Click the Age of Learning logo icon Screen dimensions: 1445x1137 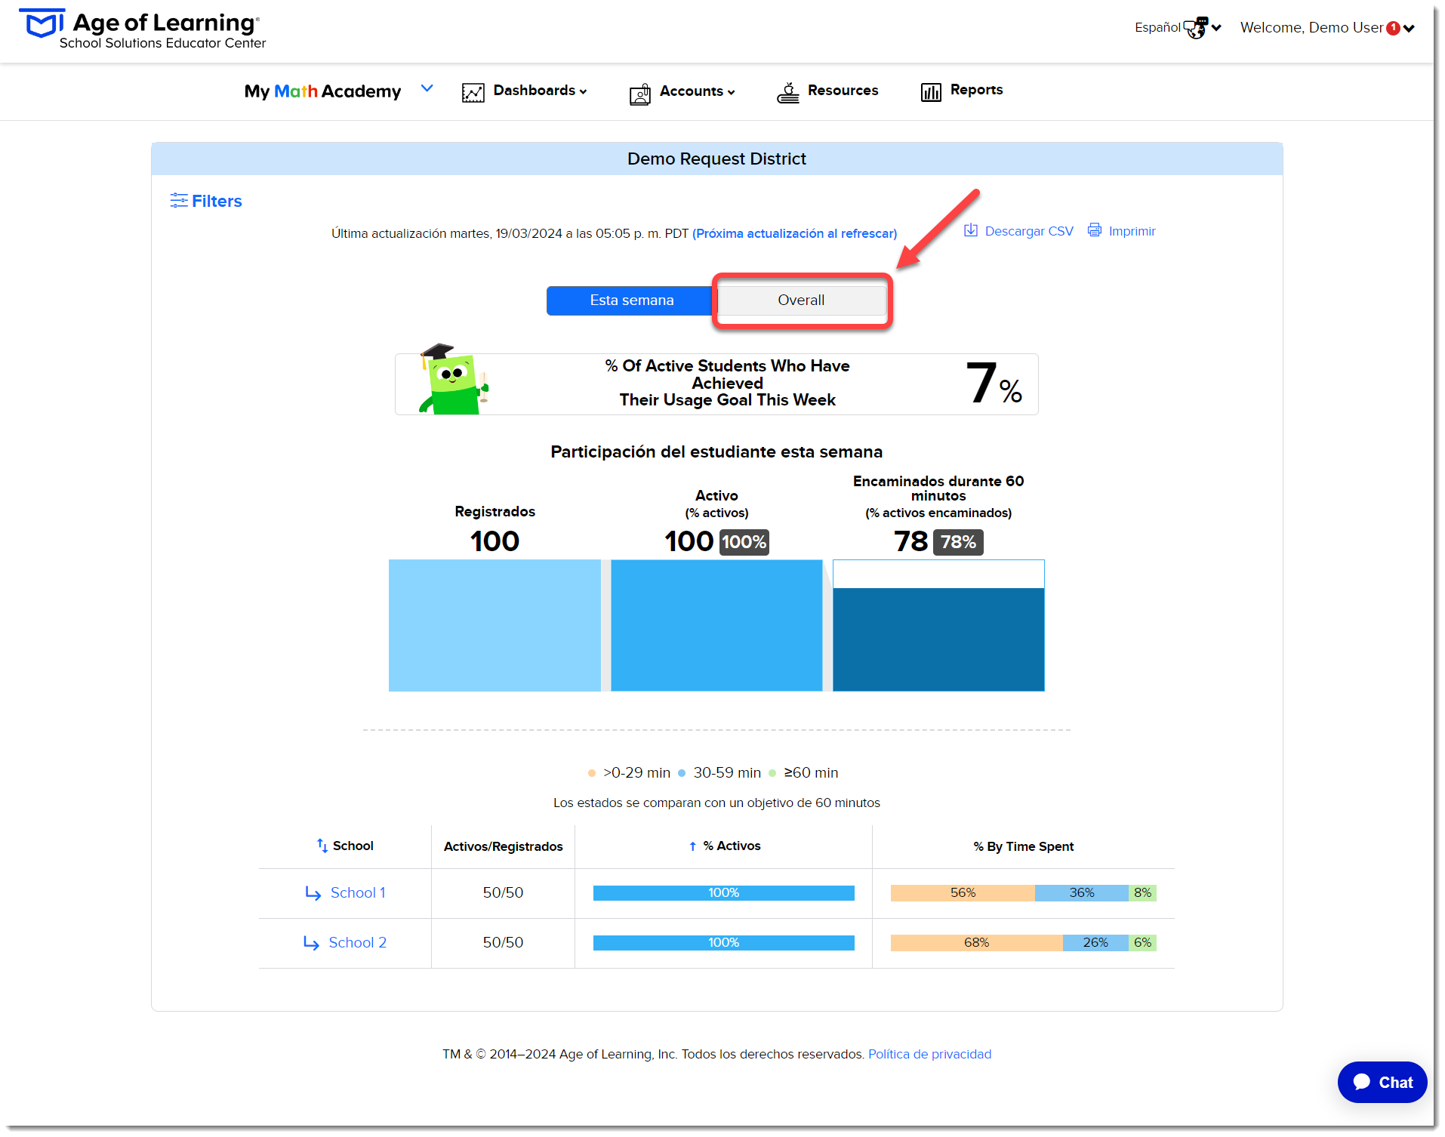click(42, 25)
